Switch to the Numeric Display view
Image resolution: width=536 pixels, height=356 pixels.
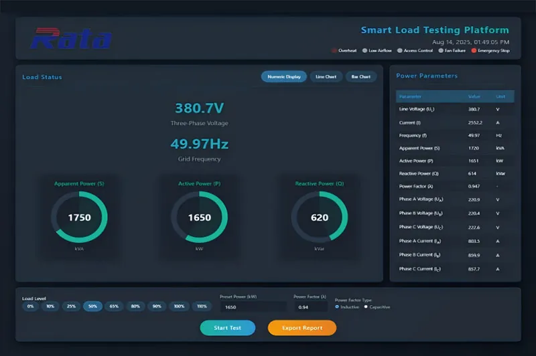pyautogui.click(x=284, y=77)
